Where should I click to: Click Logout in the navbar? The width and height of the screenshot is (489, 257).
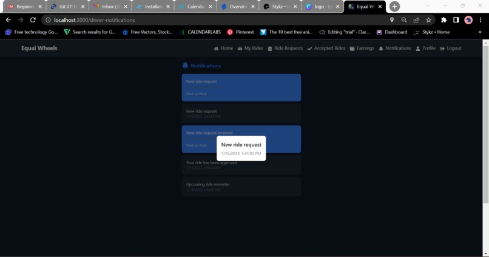pyautogui.click(x=451, y=48)
